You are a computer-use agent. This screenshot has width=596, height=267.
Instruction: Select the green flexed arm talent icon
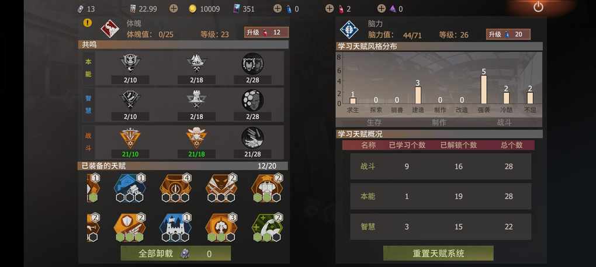coord(267,227)
